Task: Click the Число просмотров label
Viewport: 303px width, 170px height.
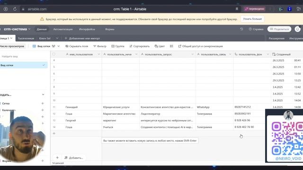Action: coord(12,46)
